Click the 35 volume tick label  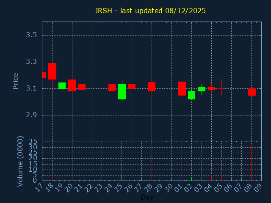pos(33,141)
